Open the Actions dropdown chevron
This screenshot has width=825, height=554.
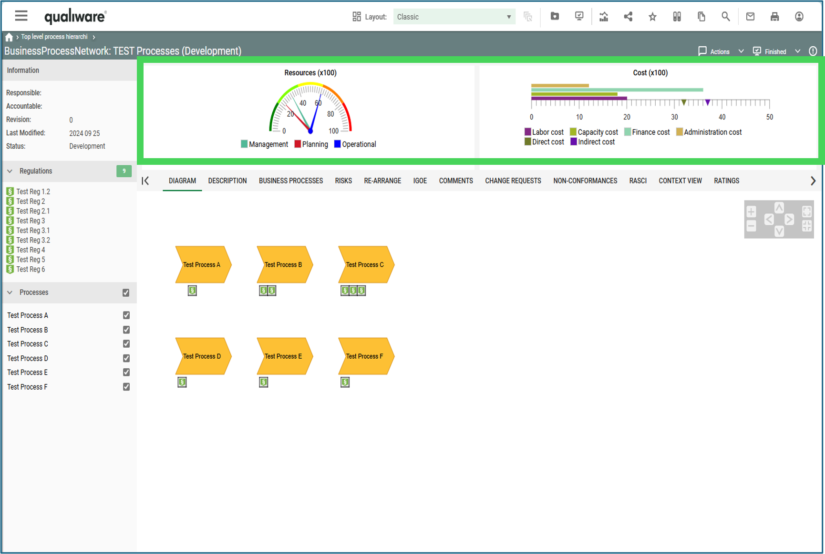coord(741,51)
